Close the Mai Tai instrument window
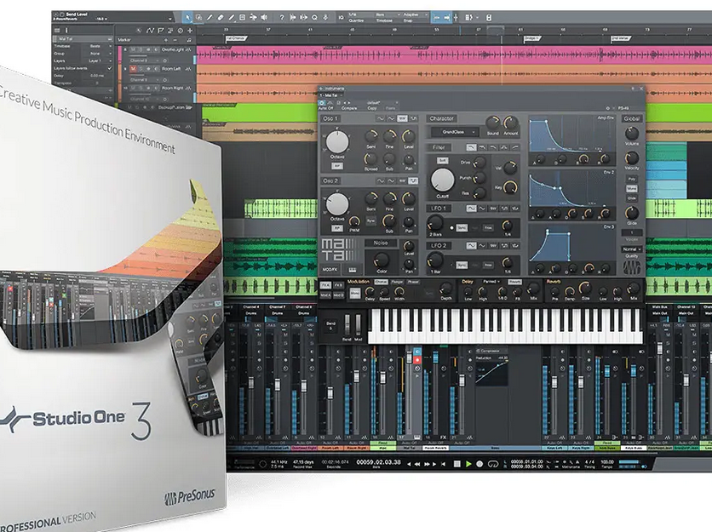 [640, 89]
